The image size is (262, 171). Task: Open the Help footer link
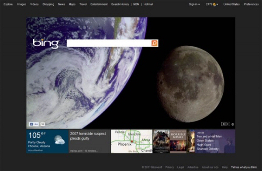(225, 167)
